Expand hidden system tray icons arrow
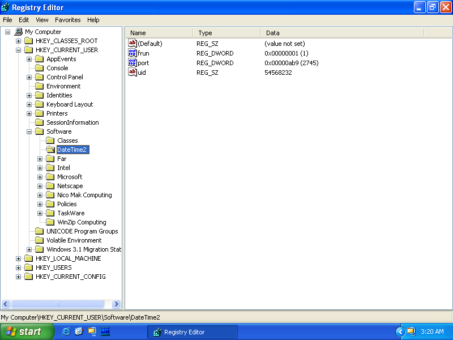This screenshot has height=340, width=453. pyautogui.click(x=400, y=331)
